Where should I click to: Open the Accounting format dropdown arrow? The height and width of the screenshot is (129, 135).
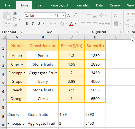click(132, 19)
